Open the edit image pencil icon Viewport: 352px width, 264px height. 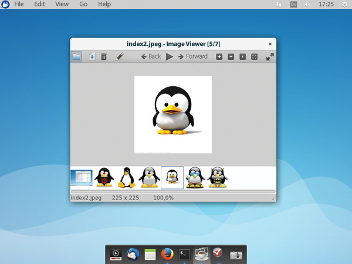(x=120, y=56)
